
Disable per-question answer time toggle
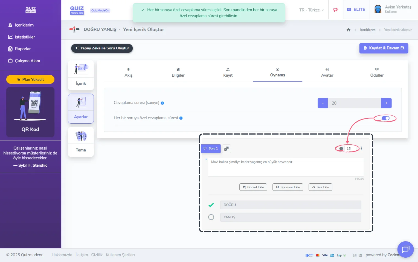click(385, 118)
